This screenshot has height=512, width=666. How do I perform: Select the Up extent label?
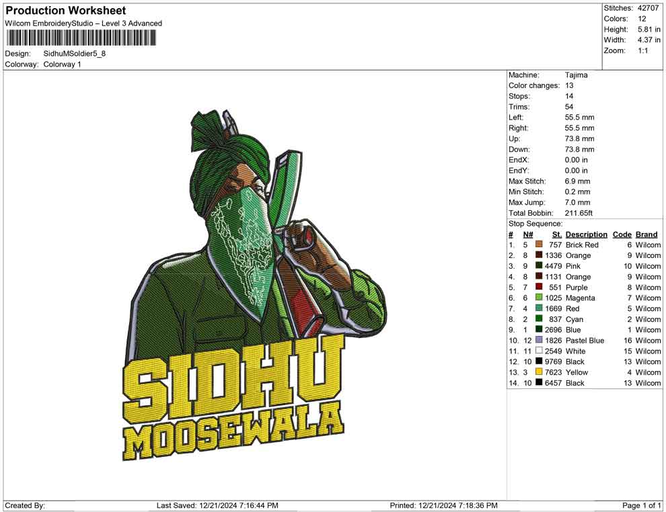[x=514, y=138]
